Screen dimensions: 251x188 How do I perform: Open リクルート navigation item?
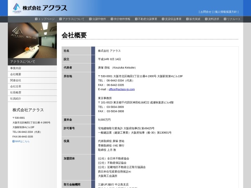(234, 19)
